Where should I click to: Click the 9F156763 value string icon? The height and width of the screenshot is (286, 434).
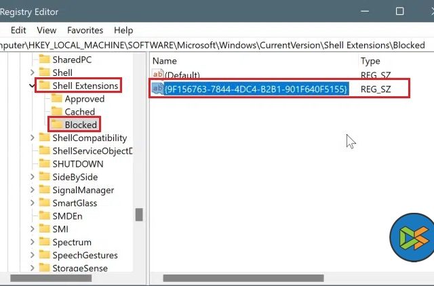[x=158, y=88]
